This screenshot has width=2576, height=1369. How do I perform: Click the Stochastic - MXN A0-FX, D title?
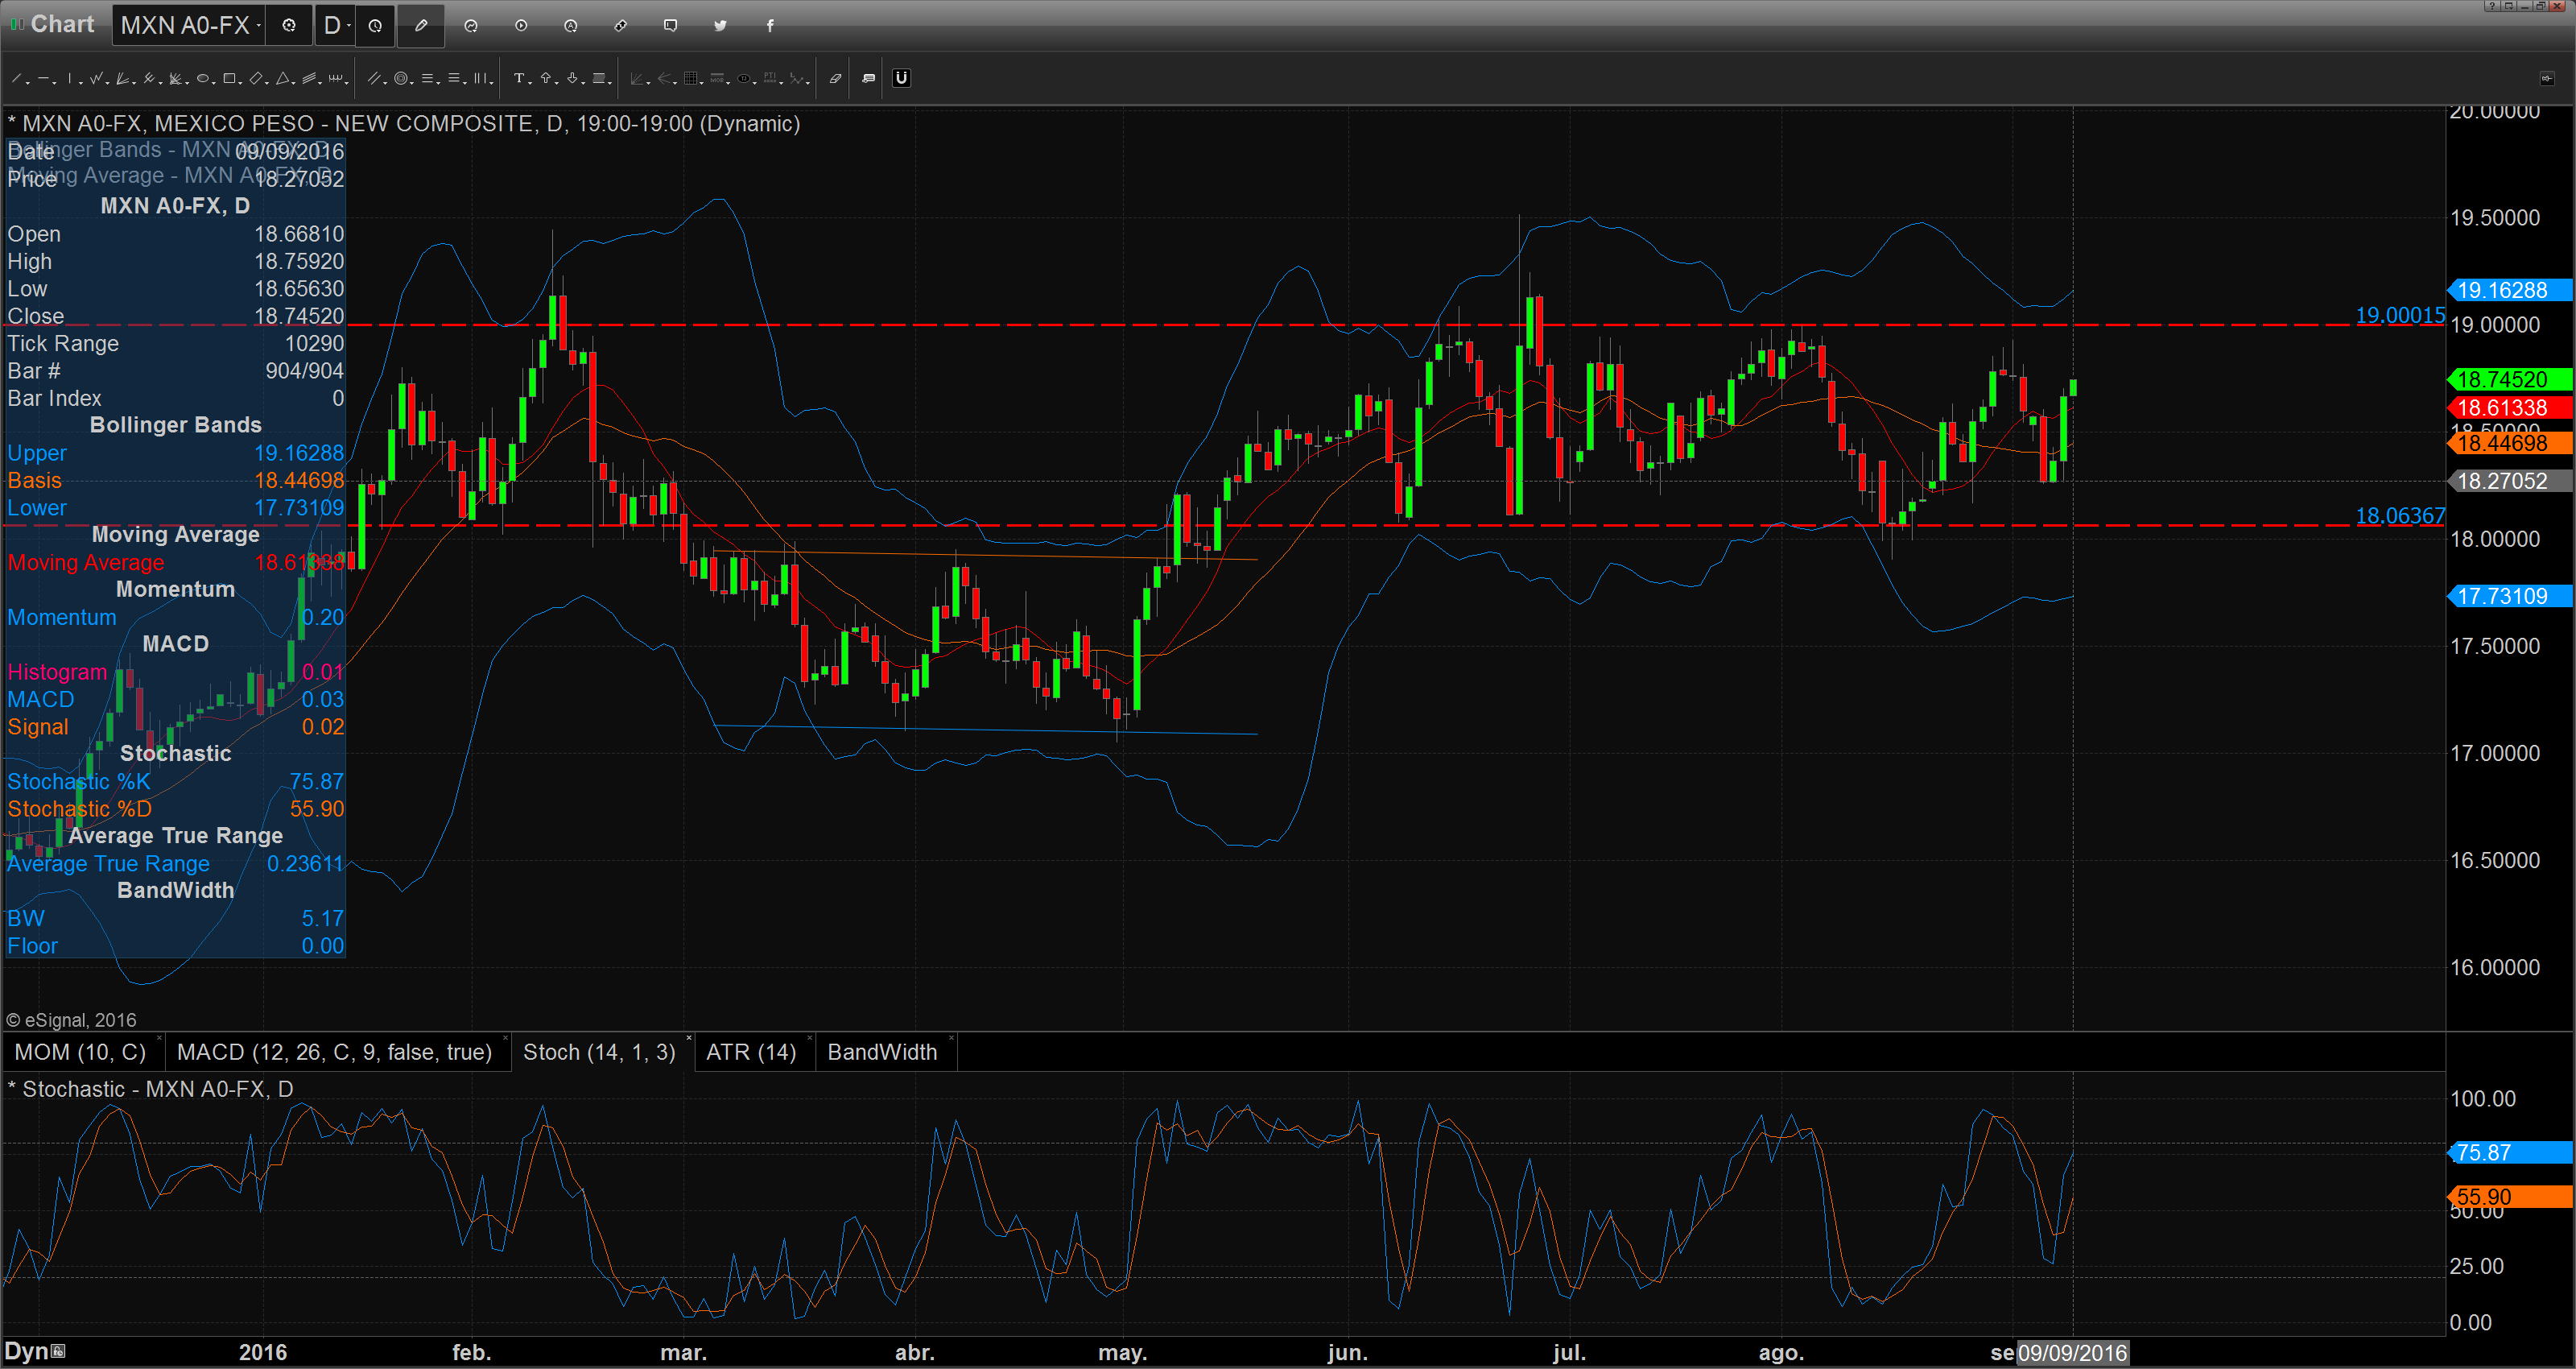(x=151, y=1089)
